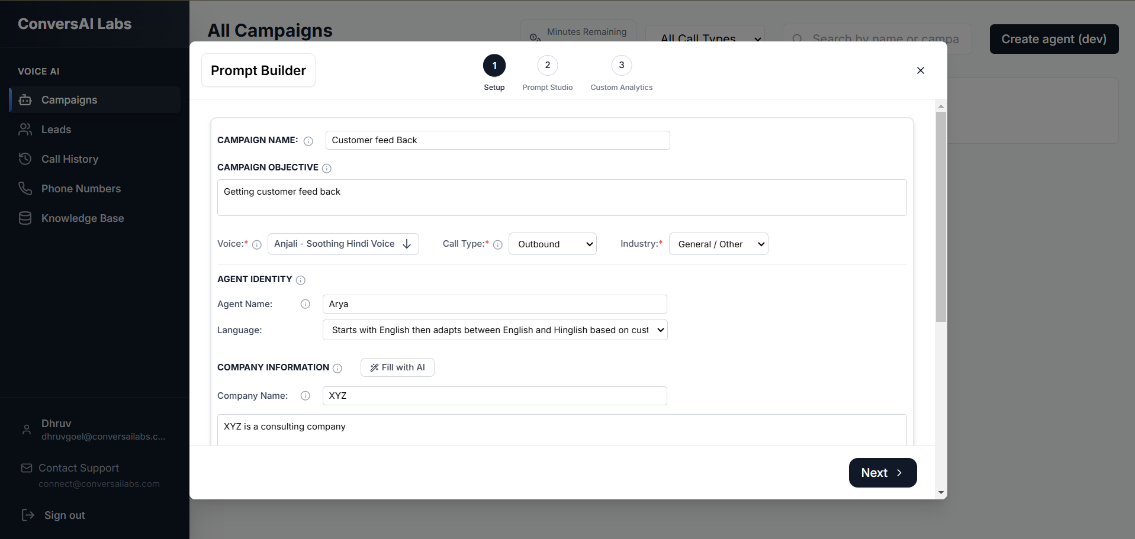
Task: Open Campaigns in the sidebar
Action: (95, 100)
